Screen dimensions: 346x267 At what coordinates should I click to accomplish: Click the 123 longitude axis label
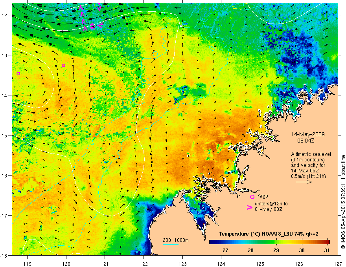pyautogui.click(x=182, y=264)
